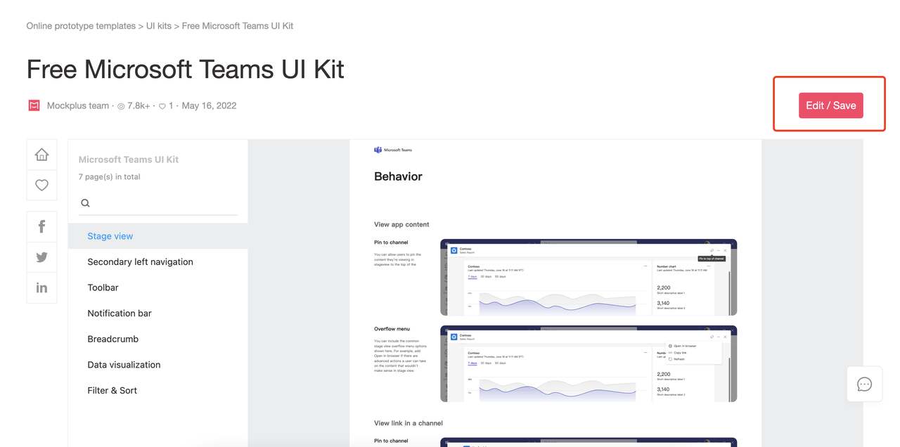Select the Stage view page

(x=110, y=236)
